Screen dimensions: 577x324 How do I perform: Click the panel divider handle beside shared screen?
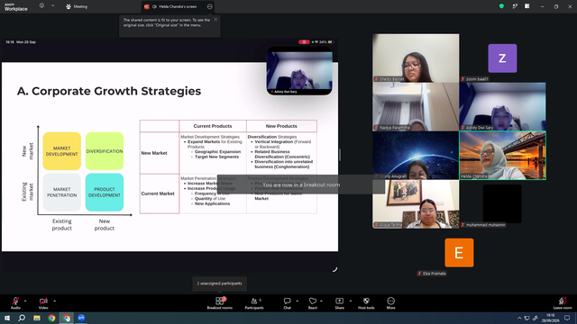click(340, 155)
